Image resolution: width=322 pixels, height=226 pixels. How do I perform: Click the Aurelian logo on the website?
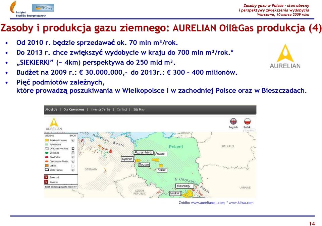(x=54, y=124)
